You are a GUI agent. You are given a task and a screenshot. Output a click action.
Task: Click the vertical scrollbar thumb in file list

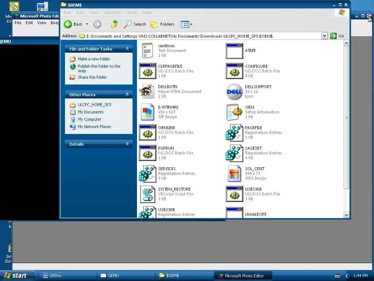tap(346, 117)
